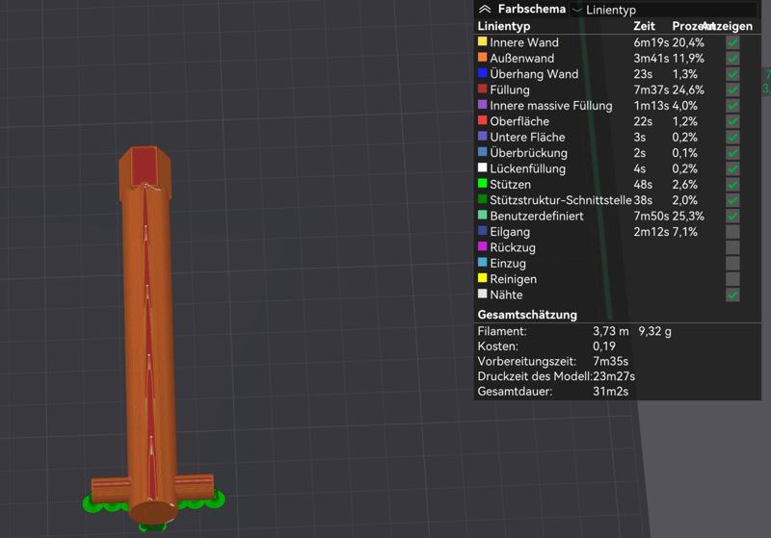This screenshot has width=771, height=538.
Task: Hide the Nähte seams checkbox
Action: (x=732, y=295)
